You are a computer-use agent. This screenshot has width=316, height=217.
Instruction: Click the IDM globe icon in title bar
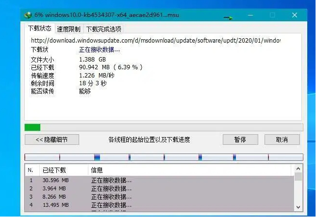coord(28,15)
